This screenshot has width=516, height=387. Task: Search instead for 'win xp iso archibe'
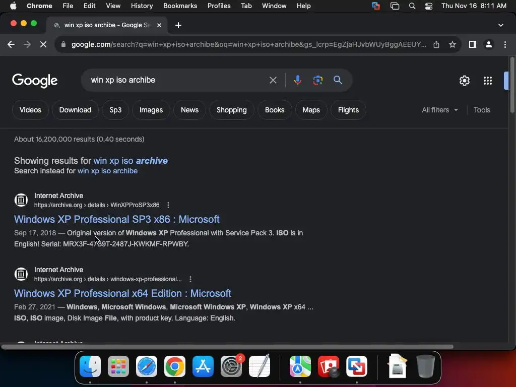pos(108,171)
